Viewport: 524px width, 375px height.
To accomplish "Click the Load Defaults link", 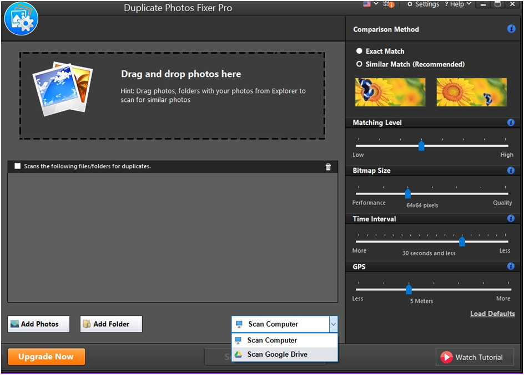I will (492, 314).
